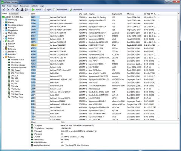This screenshot has width=181, height=151.
Task: Sort by the Memória column header
Action: (x=130, y=14)
